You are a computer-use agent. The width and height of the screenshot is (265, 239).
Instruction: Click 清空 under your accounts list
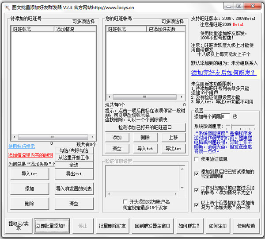click(117, 149)
